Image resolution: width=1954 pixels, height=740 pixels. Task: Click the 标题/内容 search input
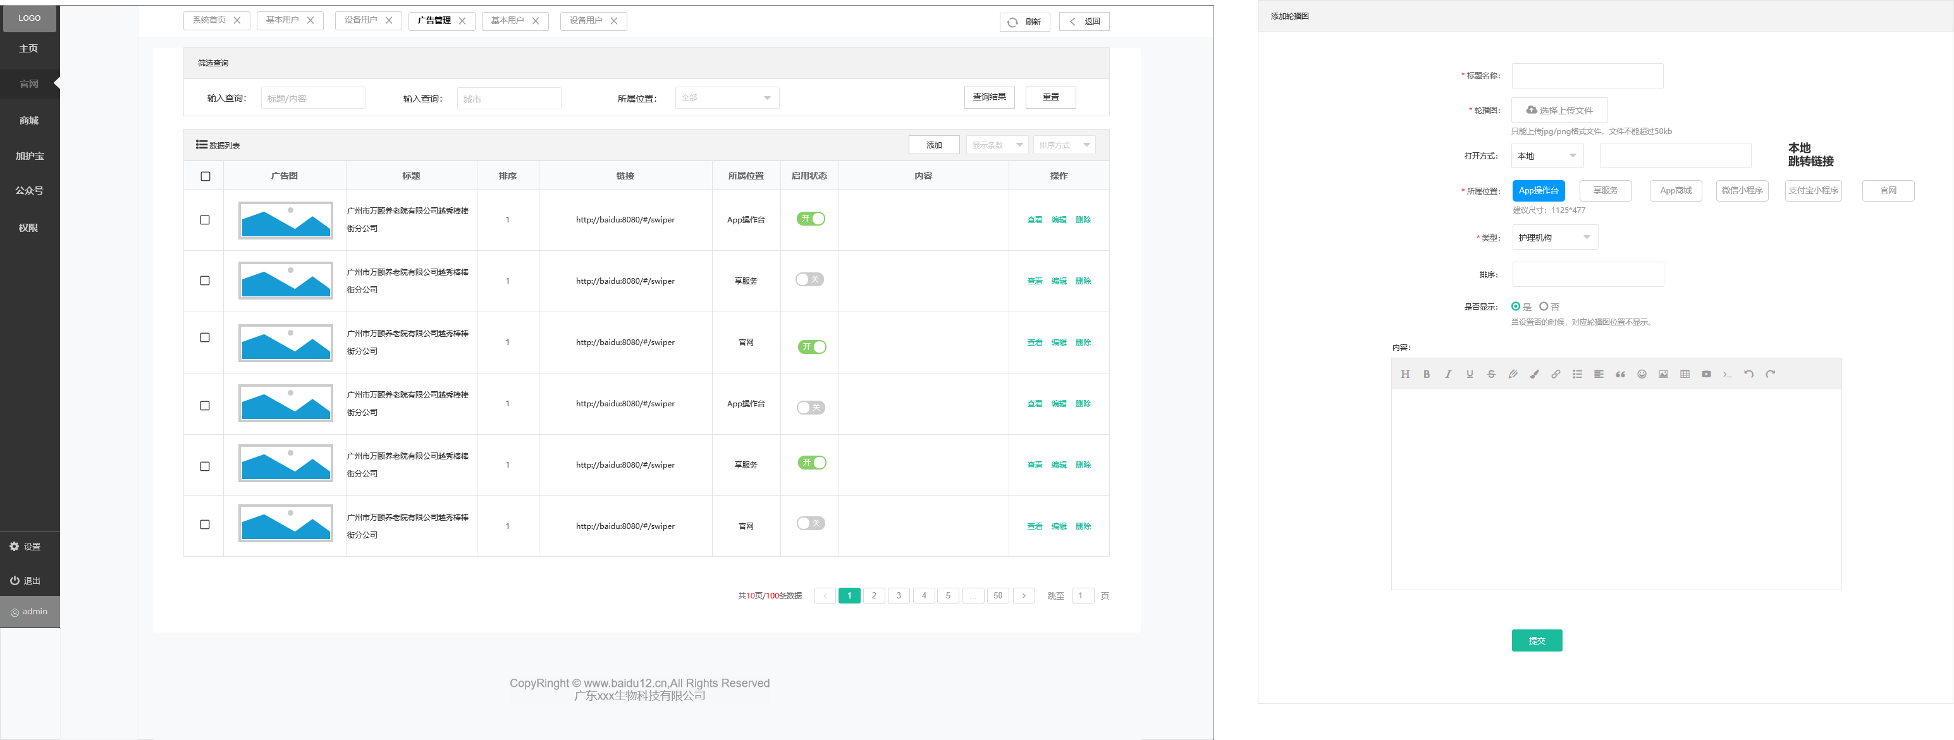[x=312, y=98]
